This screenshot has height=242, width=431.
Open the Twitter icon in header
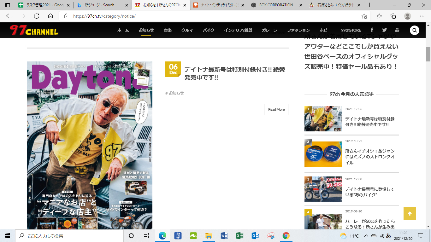coord(384,30)
